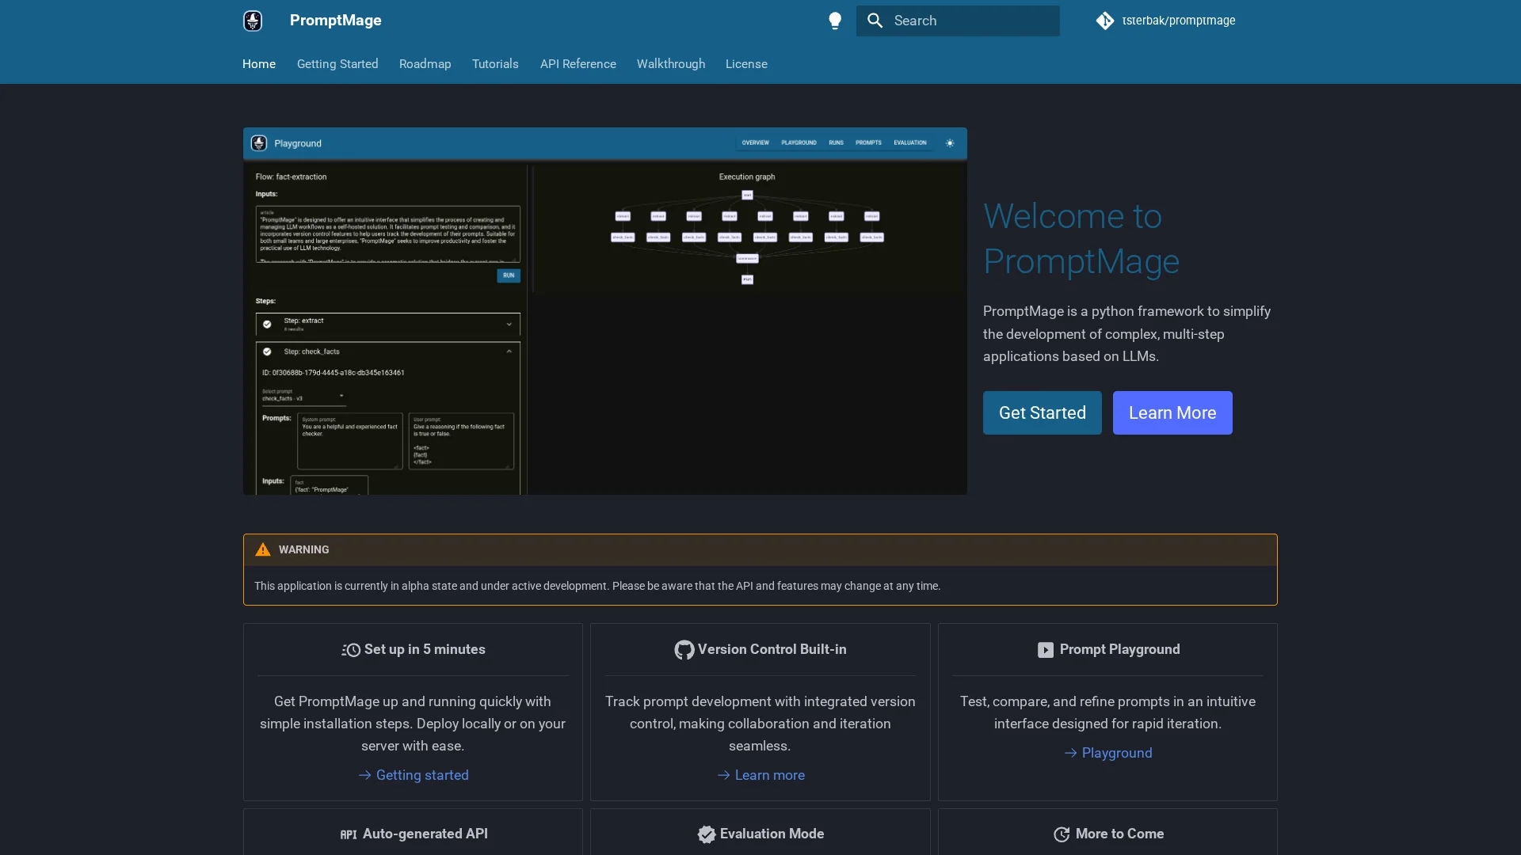Click the RUN button in the screenshot image

coord(509,275)
